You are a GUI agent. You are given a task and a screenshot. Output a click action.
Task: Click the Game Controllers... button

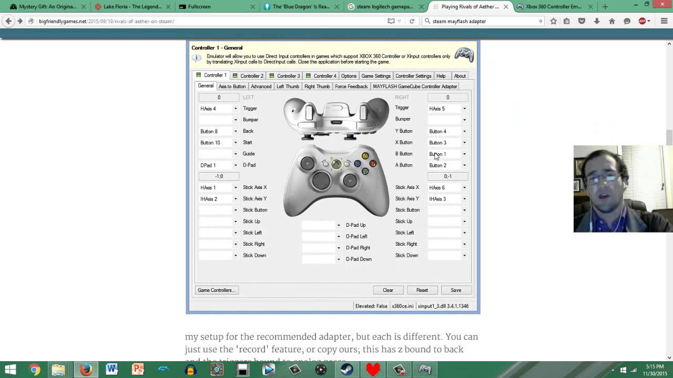click(x=217, y=290)
